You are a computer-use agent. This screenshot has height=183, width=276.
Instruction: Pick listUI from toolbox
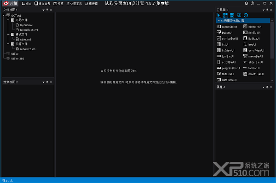pos(223,44)
